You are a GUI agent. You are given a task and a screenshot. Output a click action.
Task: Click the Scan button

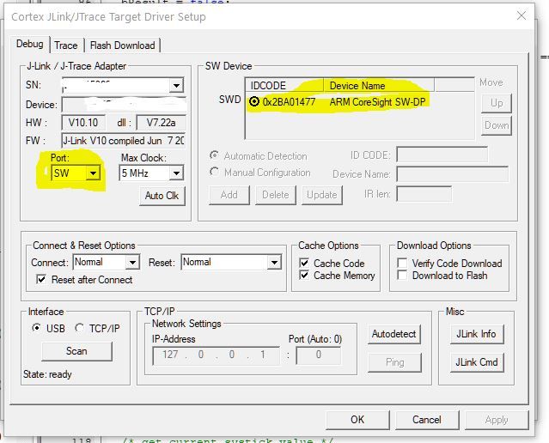point(76,351)
